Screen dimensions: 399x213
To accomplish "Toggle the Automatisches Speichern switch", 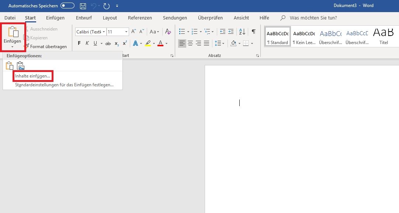I will coord(67,6).
